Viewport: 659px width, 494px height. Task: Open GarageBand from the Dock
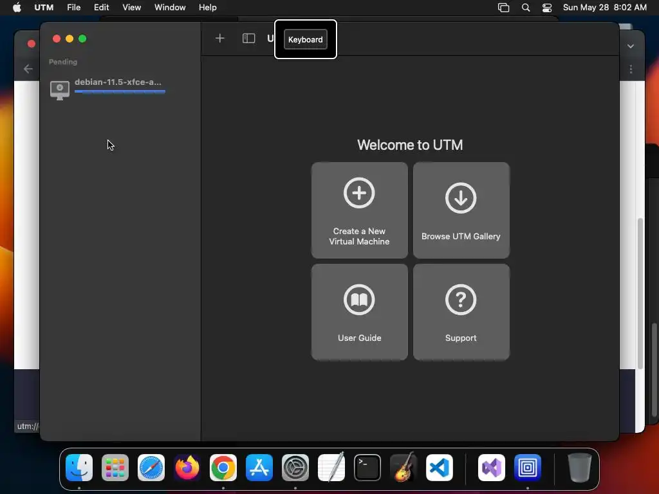pyautogui.click(x=404, y=468)
